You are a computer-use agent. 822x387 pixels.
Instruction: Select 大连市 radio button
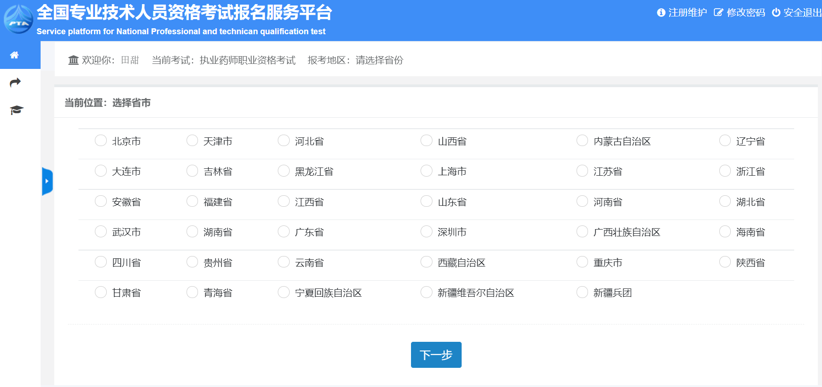click(101, 171)
